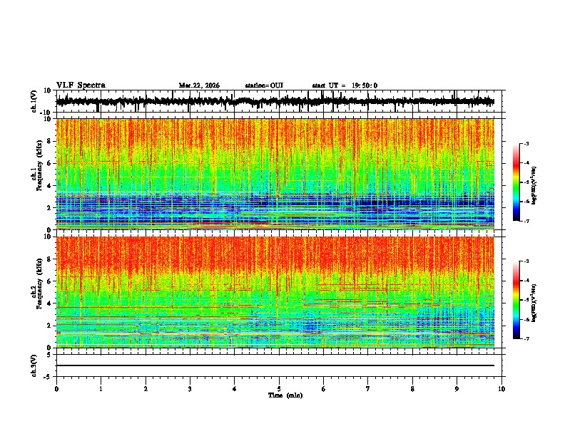Click the time axis tick label "2"
The image size is (565, 436).
146,389
